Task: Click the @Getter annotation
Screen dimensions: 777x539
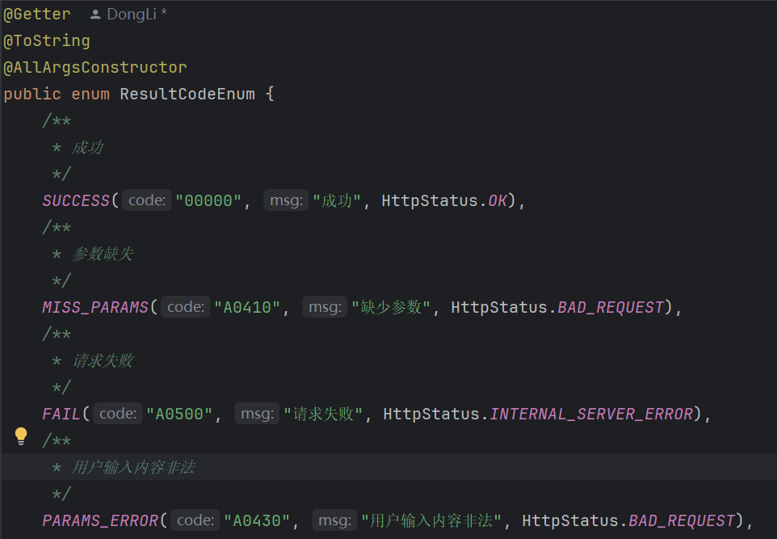Action: pos(37,15)
